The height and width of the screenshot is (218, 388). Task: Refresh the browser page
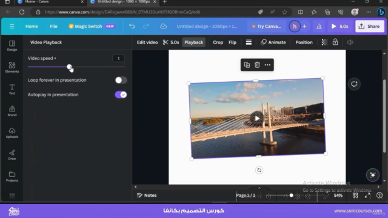tap(22, 12)
